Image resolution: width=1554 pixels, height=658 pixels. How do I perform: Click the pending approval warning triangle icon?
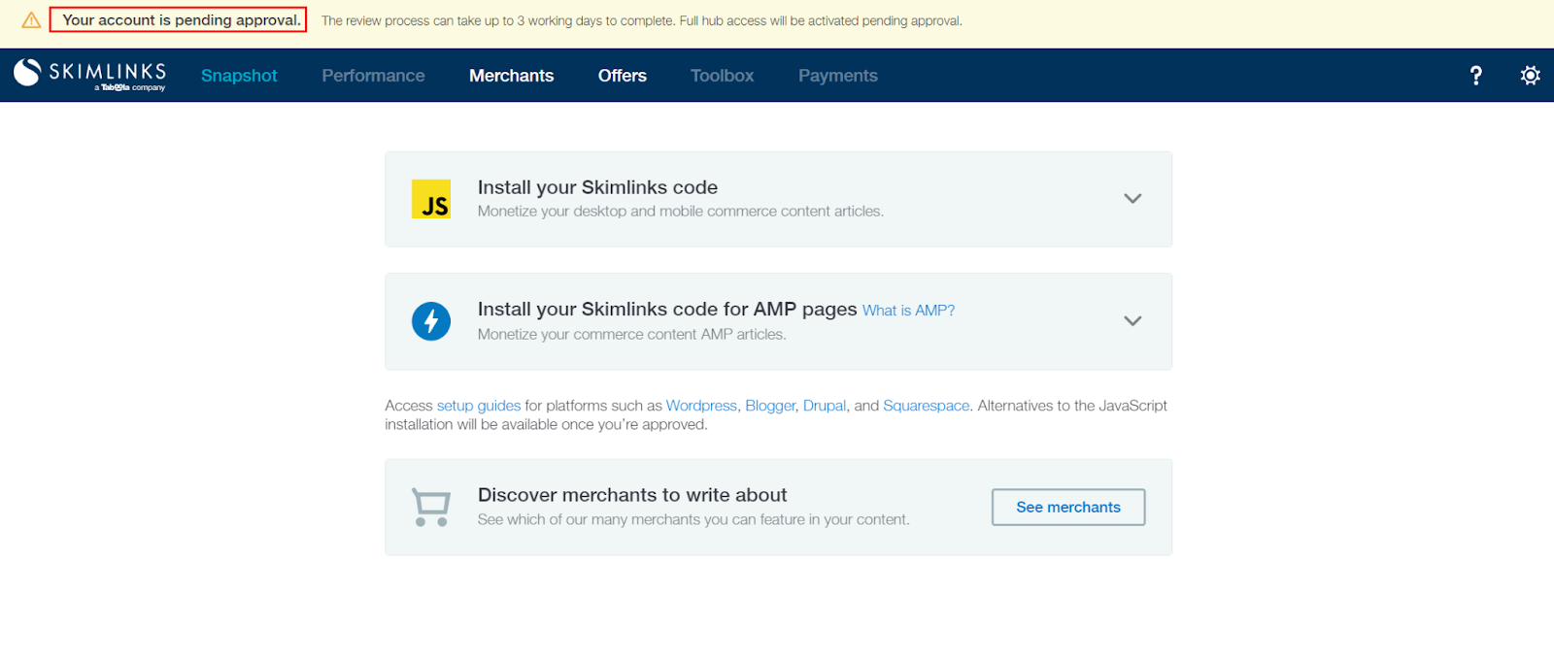(31, 20)
